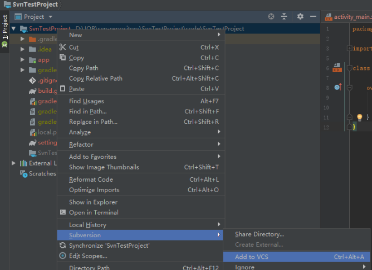Choose Find in Path...
372x270 pixels.
click(141, 111)
